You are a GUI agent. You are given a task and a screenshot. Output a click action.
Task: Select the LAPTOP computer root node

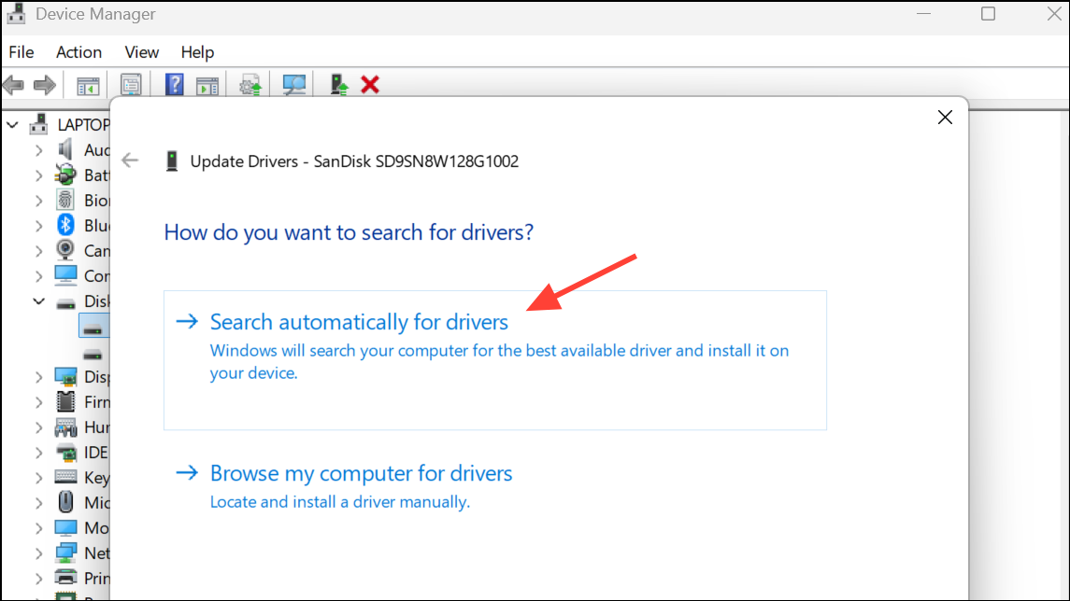(x=69, y=125)
